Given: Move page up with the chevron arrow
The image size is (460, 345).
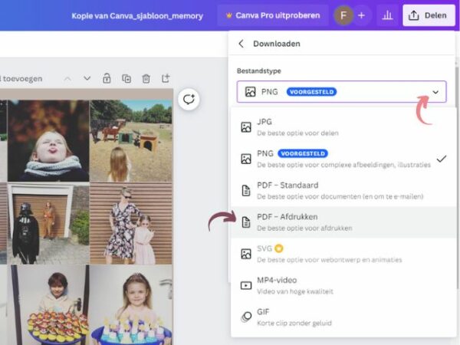Looking at the screenshot, I should click(x=67, y=78).
